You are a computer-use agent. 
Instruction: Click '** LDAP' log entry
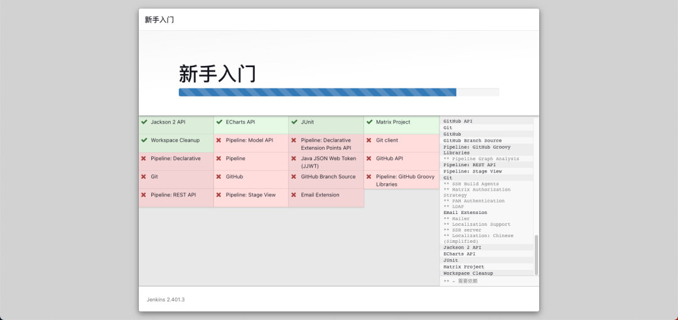[454, 206]
